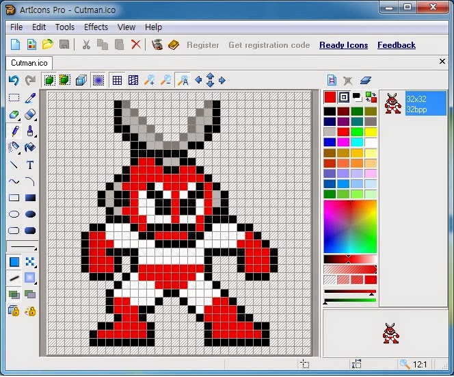Select the empty Rectangle tool
Image resolution: width=454 pixels, height=377 pixels.
click(x=14, y=198)
